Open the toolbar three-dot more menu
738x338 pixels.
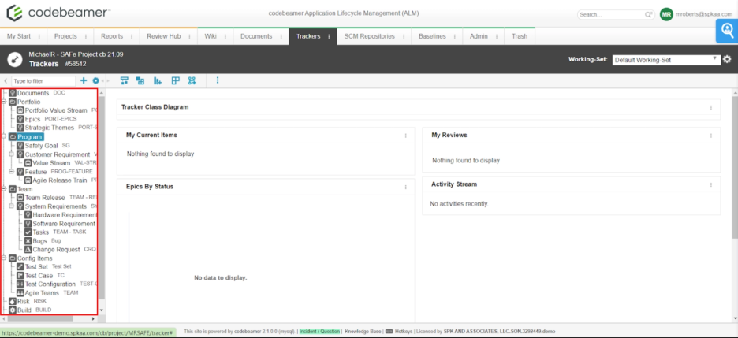click(x=218, y=80)
